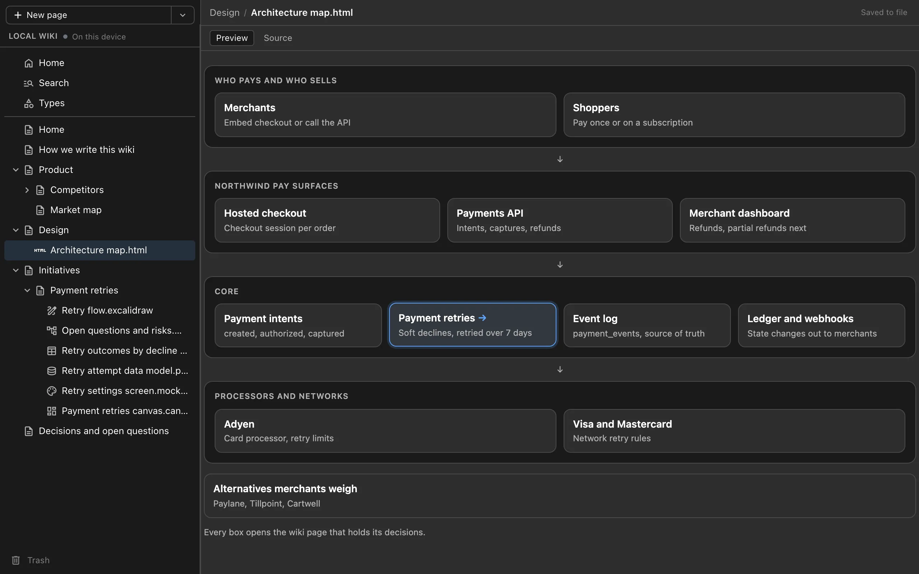The height and width of the screenshot is (574, 919).
Task: Click the Design breadcrumb link
Action: coord(224,13)
